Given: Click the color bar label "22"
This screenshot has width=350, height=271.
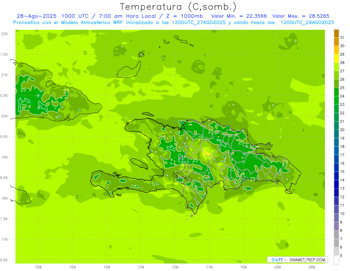Looking at the screenshot, I should point(342,113).
